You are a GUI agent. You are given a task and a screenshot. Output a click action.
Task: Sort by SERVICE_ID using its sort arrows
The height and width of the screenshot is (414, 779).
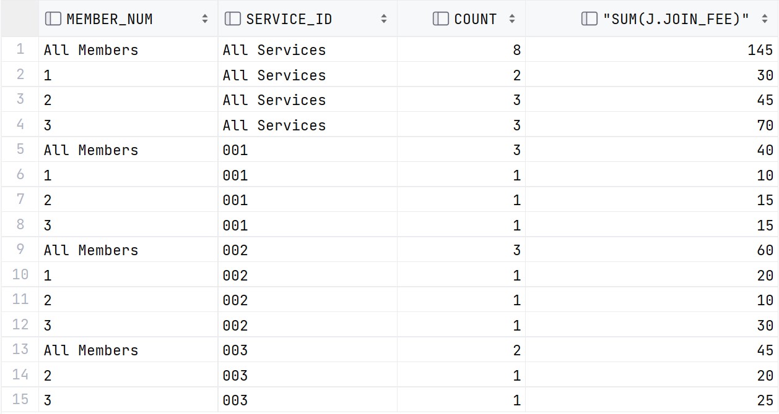384,19
